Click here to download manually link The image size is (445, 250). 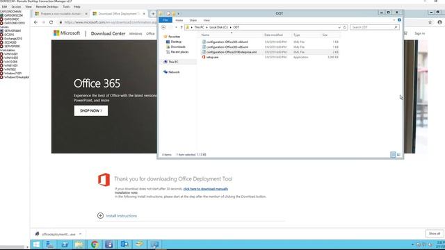(206, 189)
